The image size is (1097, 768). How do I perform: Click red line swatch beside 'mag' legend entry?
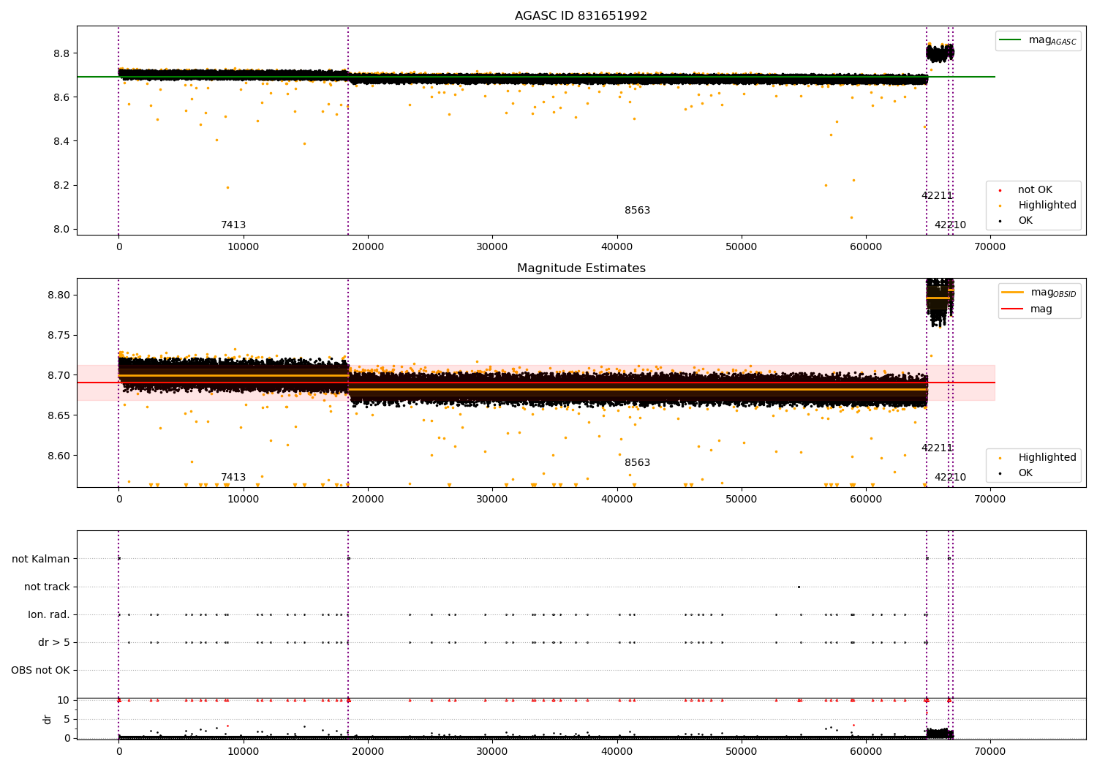[1013, 309]
